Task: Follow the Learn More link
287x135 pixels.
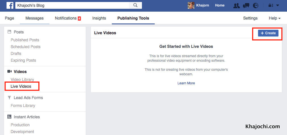Action: coord(186,83)
